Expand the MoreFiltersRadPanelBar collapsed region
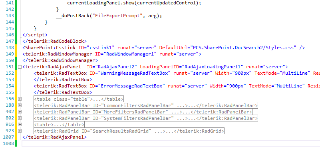 point(20,112)
